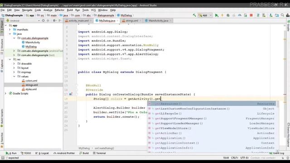Click the red Stop button
290x163 pixels.
click(x=251, y=15)
